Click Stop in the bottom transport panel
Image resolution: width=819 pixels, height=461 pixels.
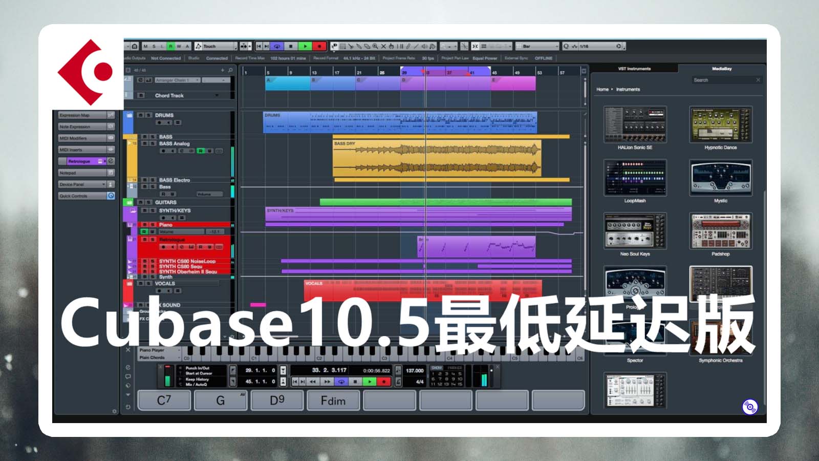coord(355,382)
